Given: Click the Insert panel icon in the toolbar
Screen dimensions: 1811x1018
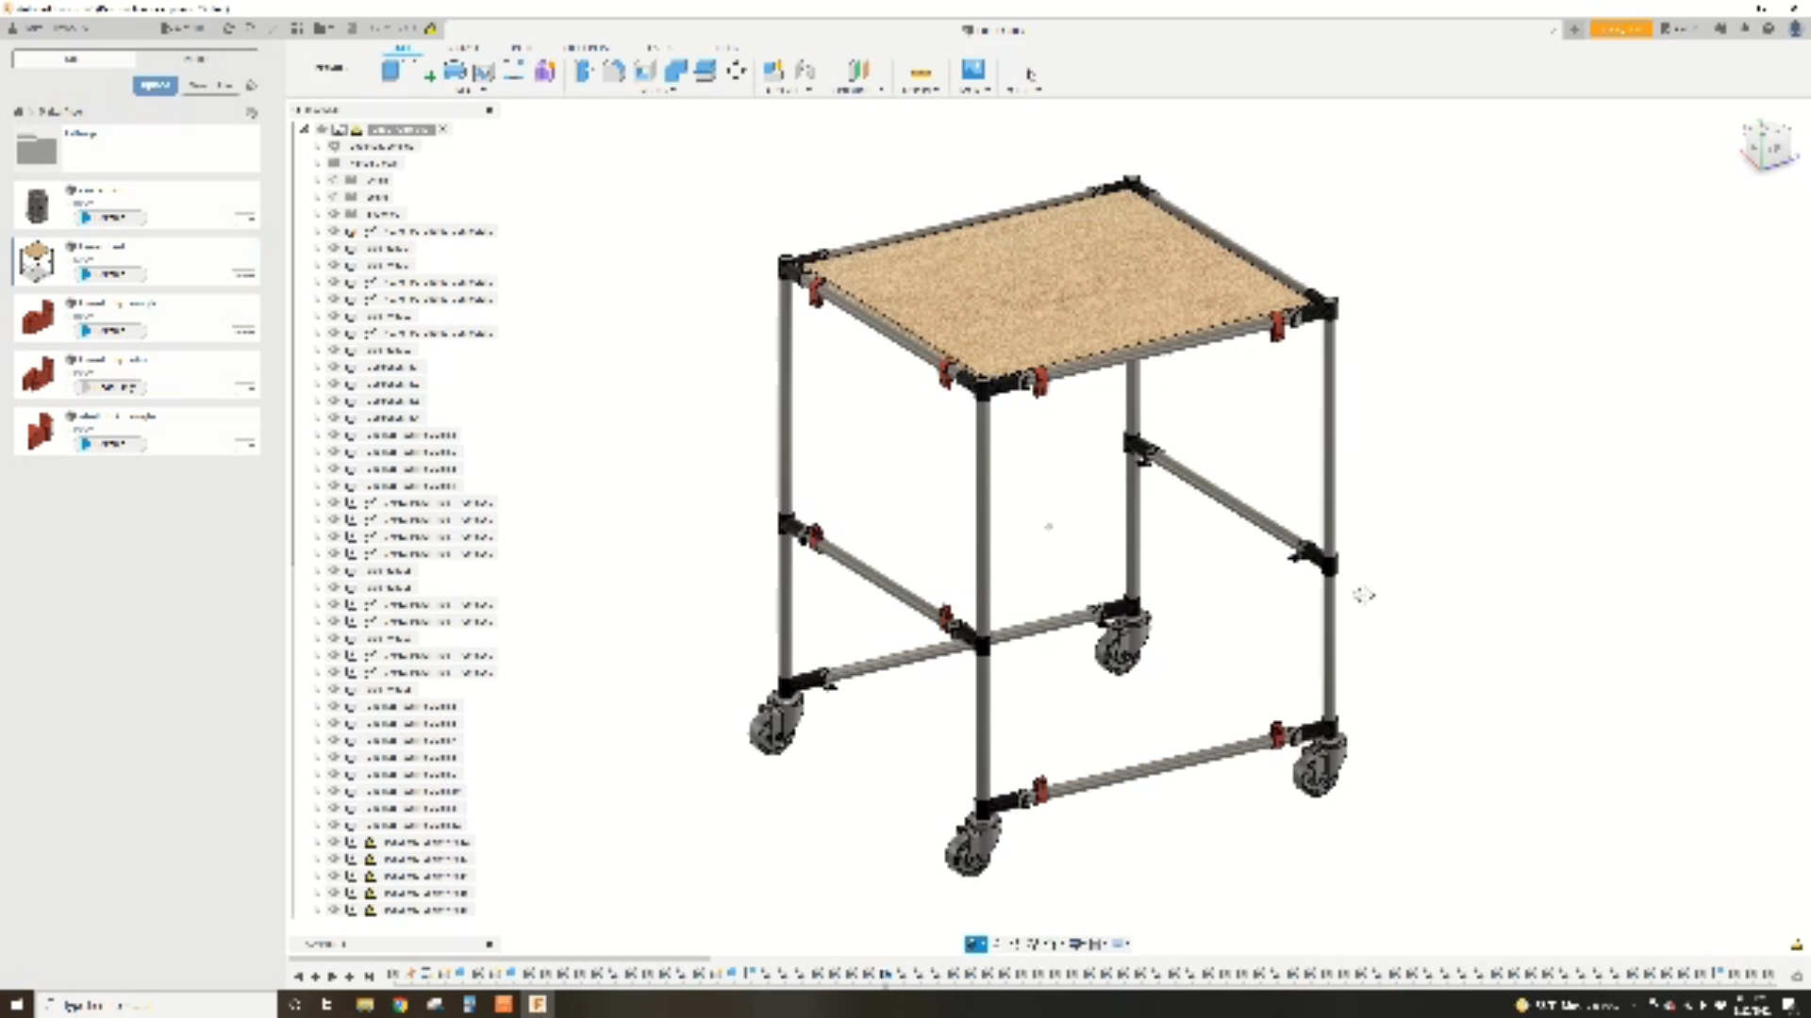Looking at the screenshot, I should [973, 71].
